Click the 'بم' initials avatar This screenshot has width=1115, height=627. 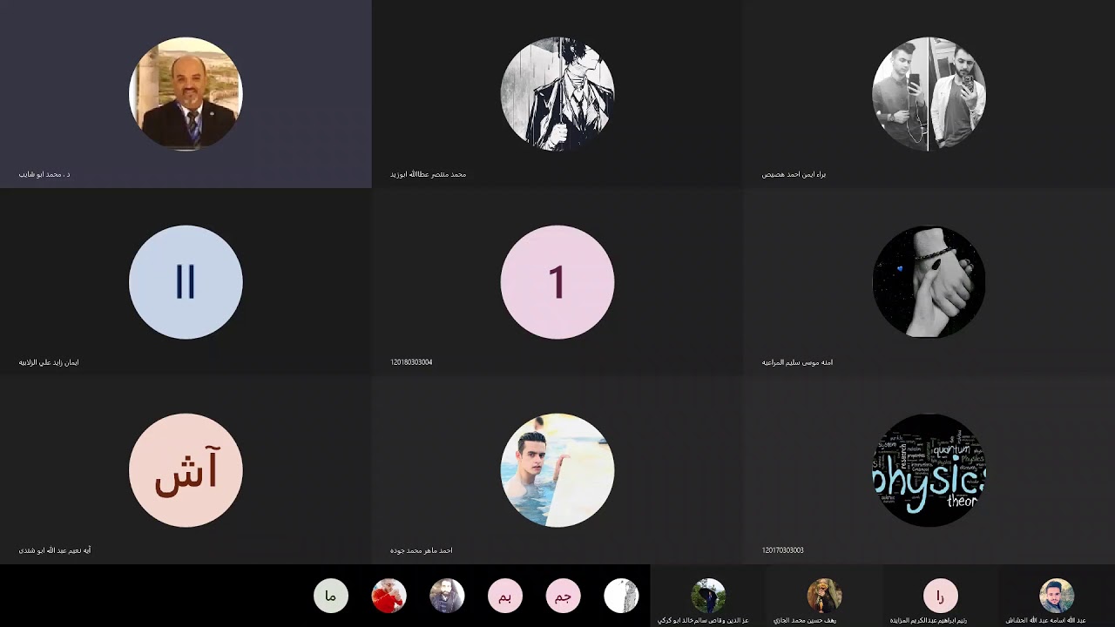tap(505, 596)
